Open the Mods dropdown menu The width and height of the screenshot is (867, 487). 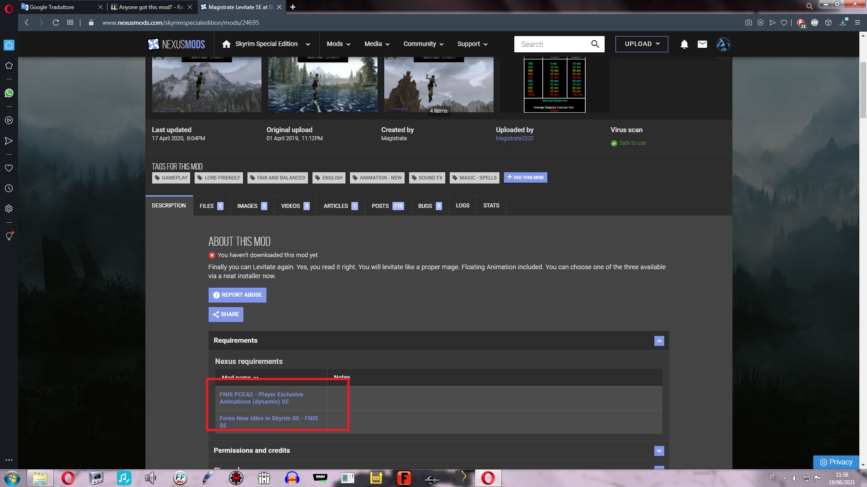(339, 44)
